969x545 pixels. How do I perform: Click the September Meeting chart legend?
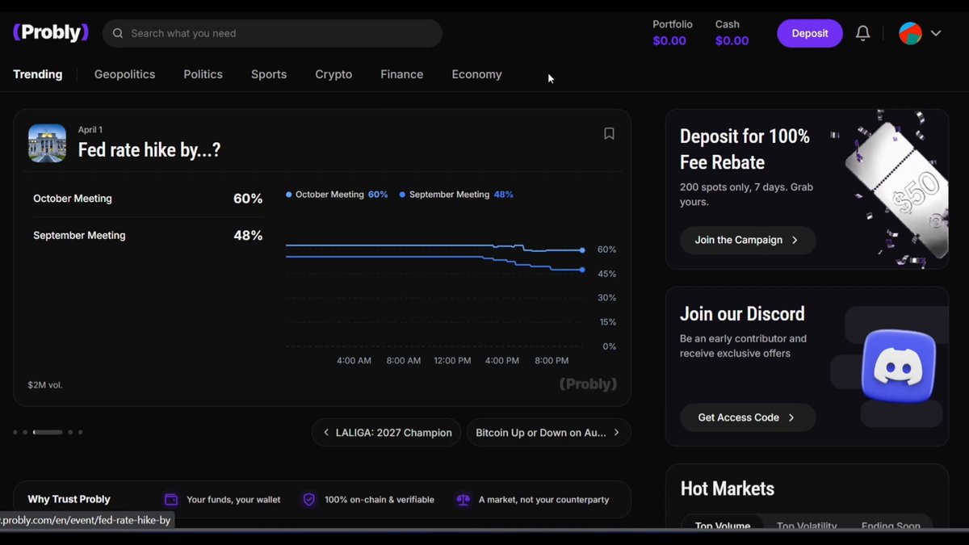[x=456, y=195]
